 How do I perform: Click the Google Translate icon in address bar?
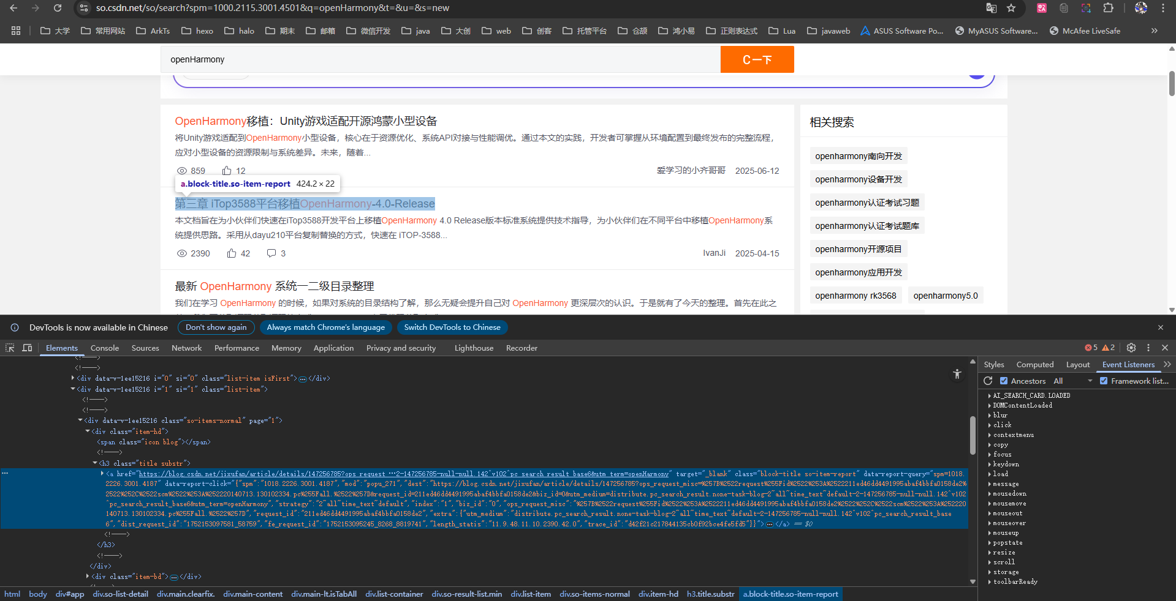click(991, 8)
